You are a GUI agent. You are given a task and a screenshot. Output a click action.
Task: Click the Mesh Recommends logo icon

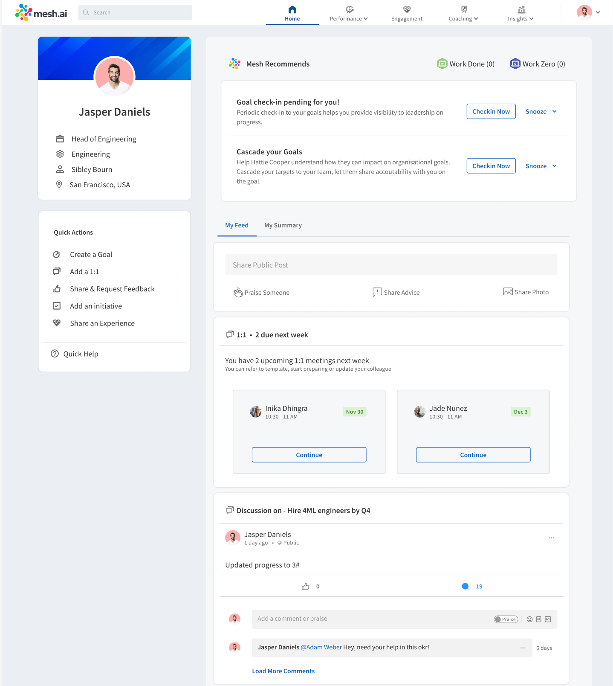(x=234, y=64)
